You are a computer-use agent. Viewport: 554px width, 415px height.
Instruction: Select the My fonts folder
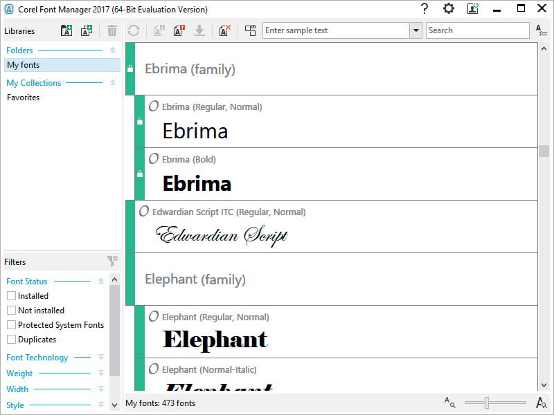[62, 65]
